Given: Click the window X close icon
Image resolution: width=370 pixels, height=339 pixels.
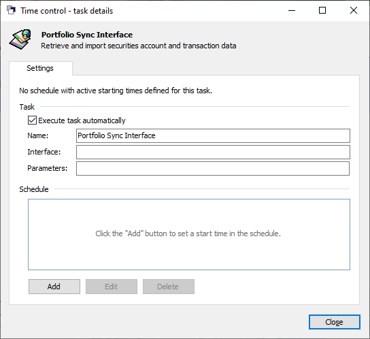Looking at the screenshot, I should (x=354, y=10).
